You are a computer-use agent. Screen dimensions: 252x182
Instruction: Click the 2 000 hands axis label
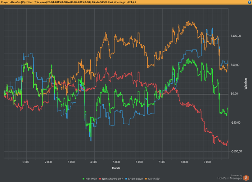point(48,162)
